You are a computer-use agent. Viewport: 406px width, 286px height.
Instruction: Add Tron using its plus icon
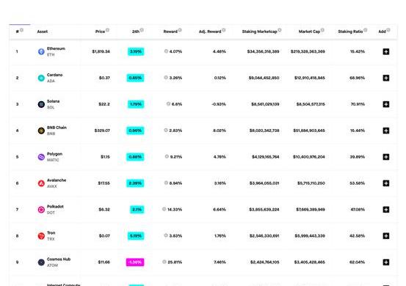click(385, 236)
